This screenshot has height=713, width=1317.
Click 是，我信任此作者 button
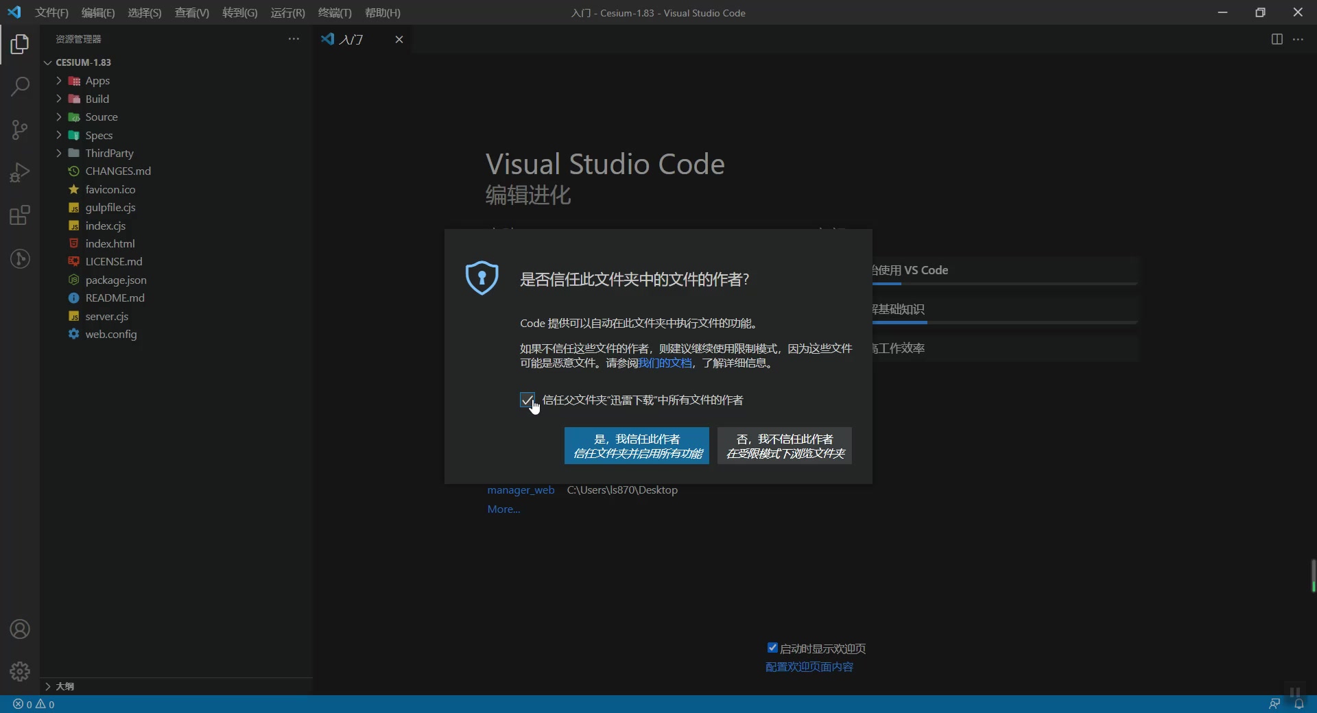[x=637, y=446]
